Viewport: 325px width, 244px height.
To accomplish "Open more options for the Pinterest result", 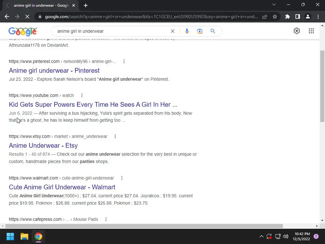I will click(x=124, y=61).
